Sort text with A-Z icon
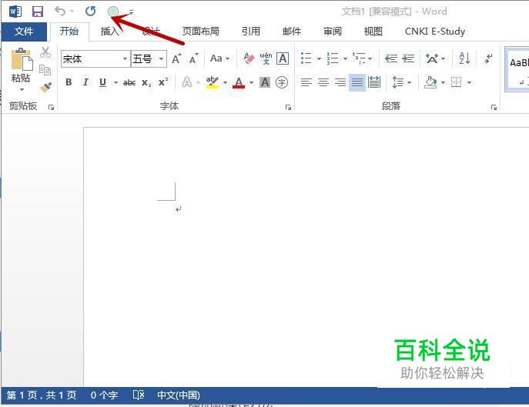Image resolution: width=529 pixels, height=407 pixels. coord(464,58)
